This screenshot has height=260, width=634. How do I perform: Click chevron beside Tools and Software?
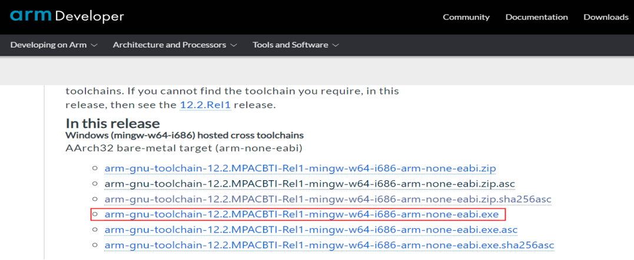(x=336, y=45)
